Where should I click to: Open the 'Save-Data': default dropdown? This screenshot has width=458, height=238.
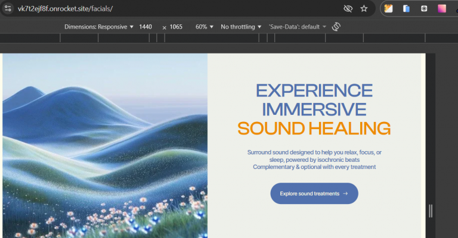(x=297, y=27)
